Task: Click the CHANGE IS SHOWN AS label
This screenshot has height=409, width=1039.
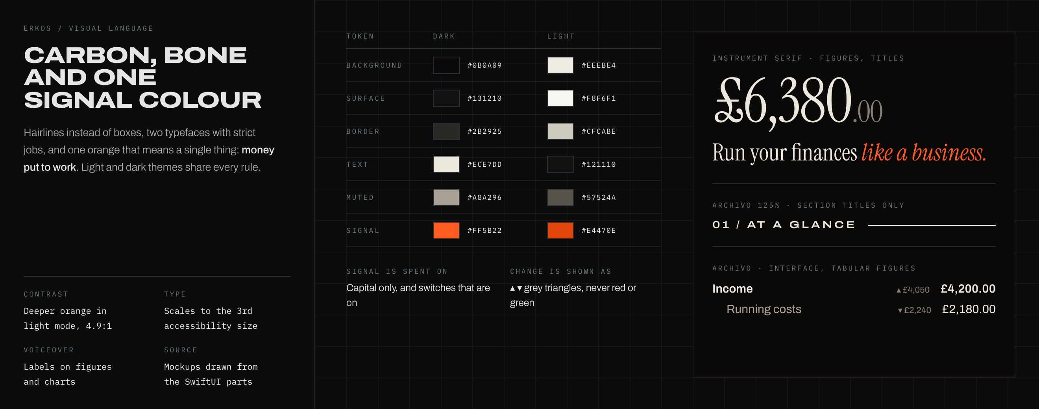Action: pyautogui.click(x=561, y=272)
